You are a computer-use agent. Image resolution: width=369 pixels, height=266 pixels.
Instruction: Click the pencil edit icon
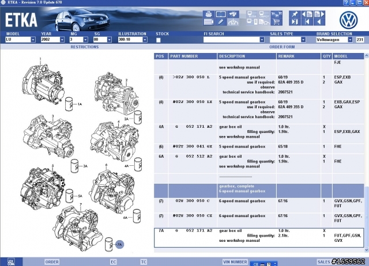pyautogui.click(x=221, y=22)
